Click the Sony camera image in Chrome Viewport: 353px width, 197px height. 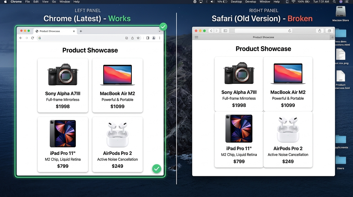63,74
